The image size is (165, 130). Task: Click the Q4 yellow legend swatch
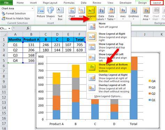pyautogui.click(x=150, y=81)
